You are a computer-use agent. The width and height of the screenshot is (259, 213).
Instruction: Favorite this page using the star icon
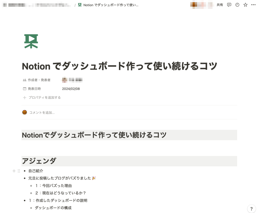(245, 5)
